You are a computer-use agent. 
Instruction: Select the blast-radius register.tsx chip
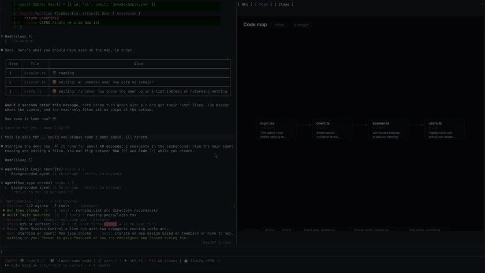click(424, 230)
